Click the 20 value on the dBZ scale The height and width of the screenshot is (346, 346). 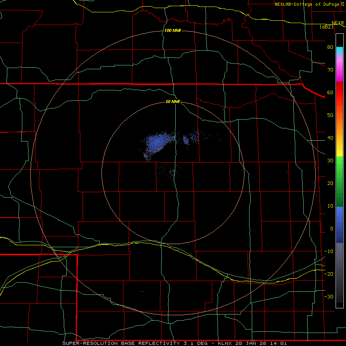point(330,183)
